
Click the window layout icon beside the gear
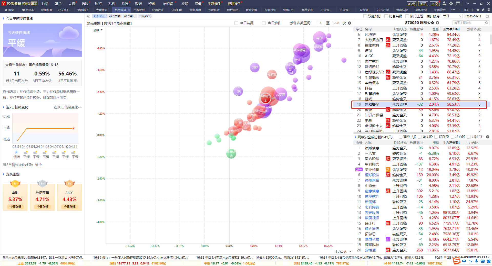coord(458,3)
